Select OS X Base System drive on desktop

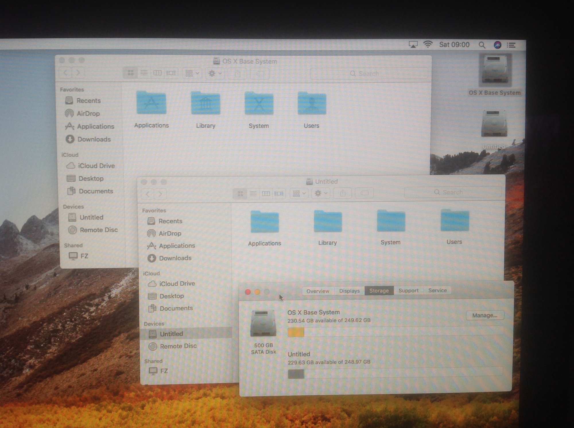pos(495,70)
